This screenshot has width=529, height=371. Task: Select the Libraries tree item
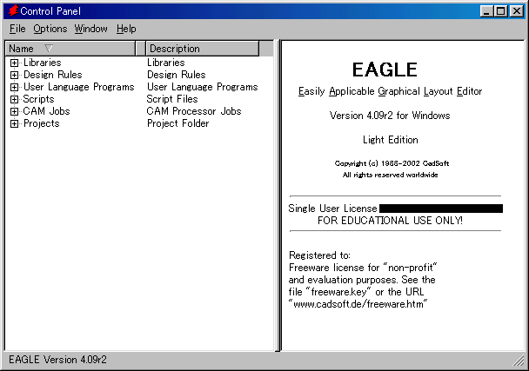point(42,63)
